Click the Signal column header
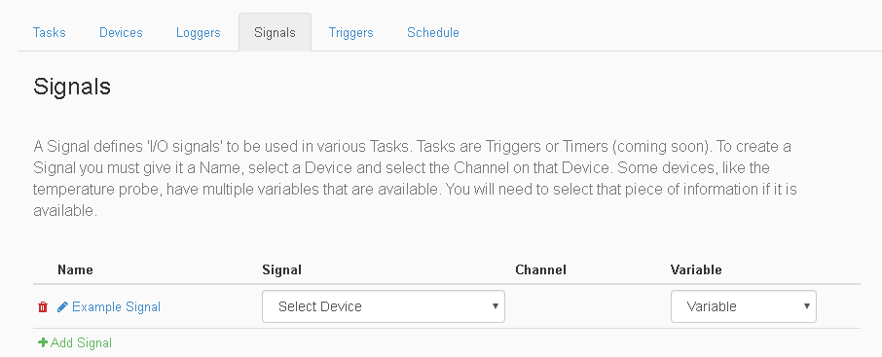 point(281,269)
